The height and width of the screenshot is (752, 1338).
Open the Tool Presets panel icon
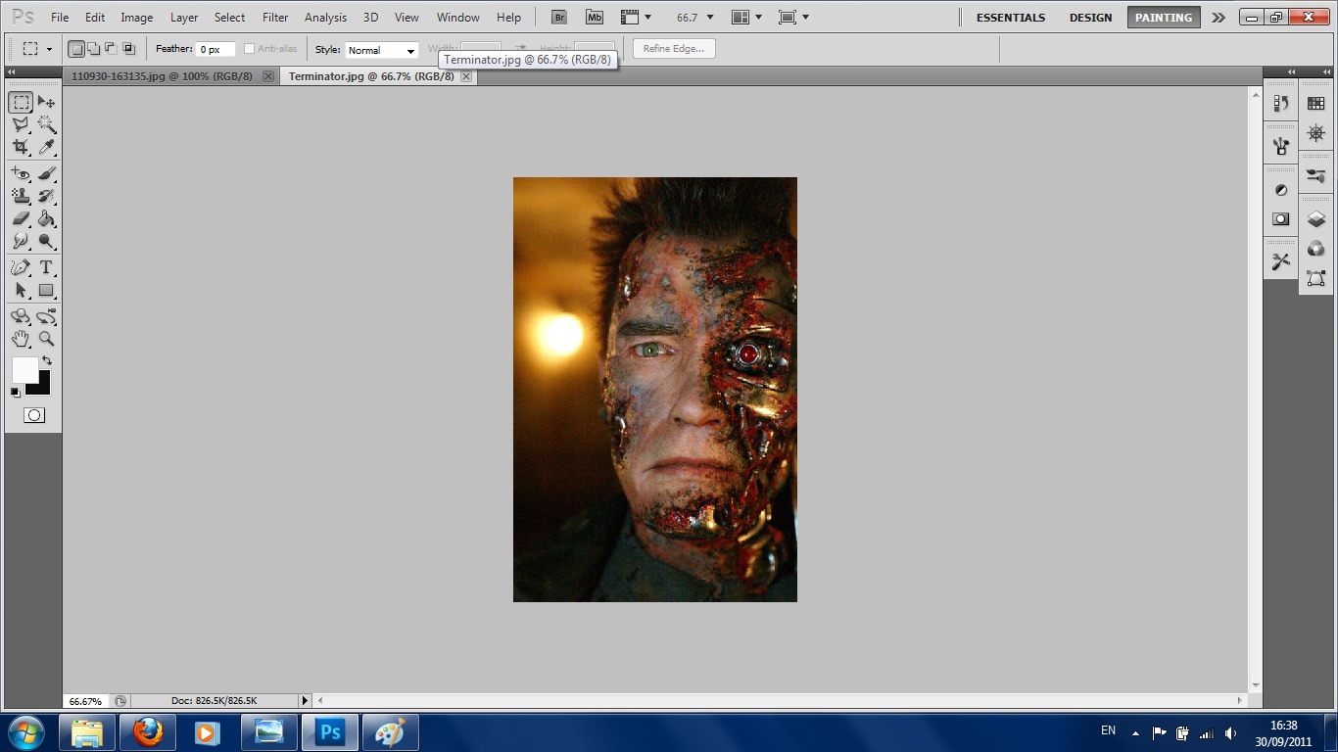click(1280, 261)
